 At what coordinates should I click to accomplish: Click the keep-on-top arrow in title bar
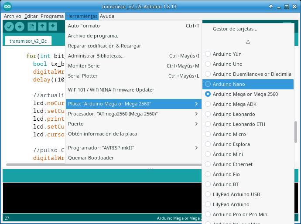[271, 7]
